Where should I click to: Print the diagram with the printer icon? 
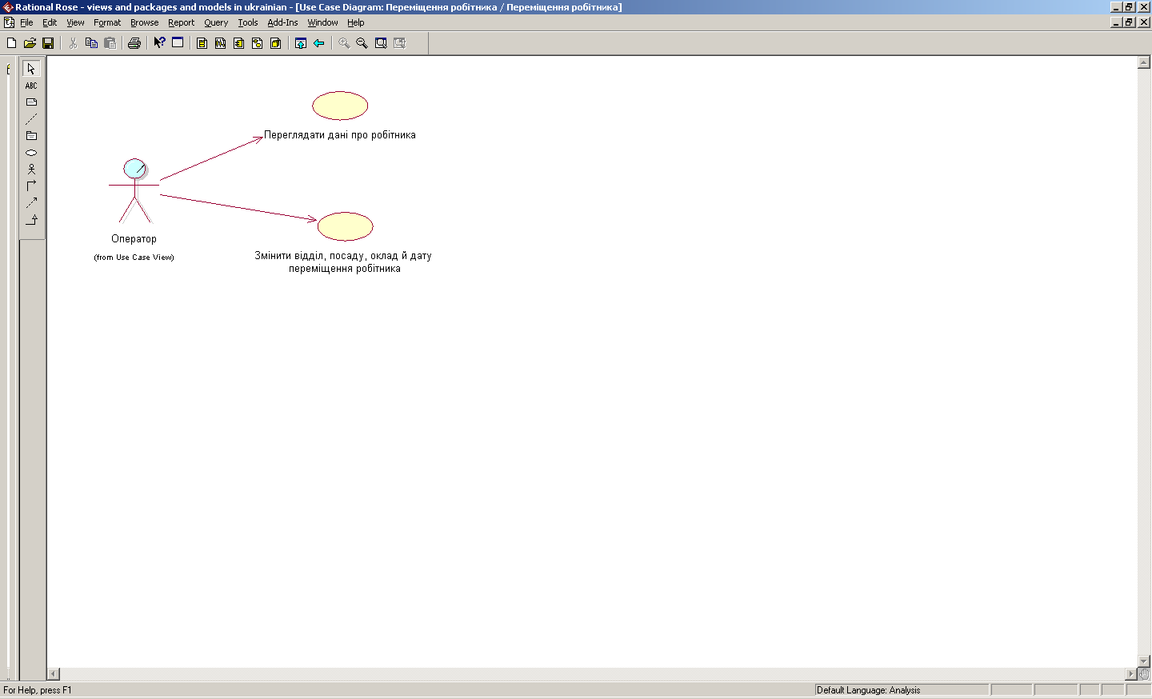[134, 43]
